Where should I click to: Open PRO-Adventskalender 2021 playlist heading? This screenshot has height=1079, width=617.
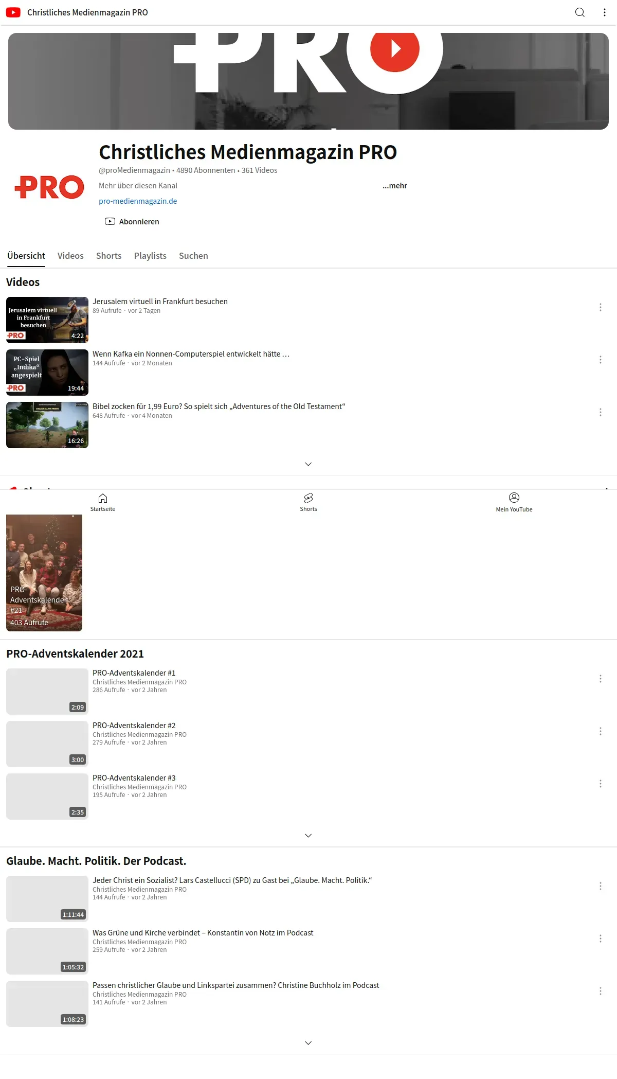click(x=75, y=653)
